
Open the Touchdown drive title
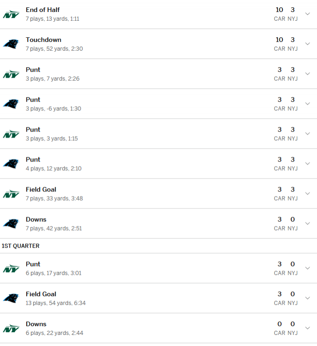tap(43, 40)
